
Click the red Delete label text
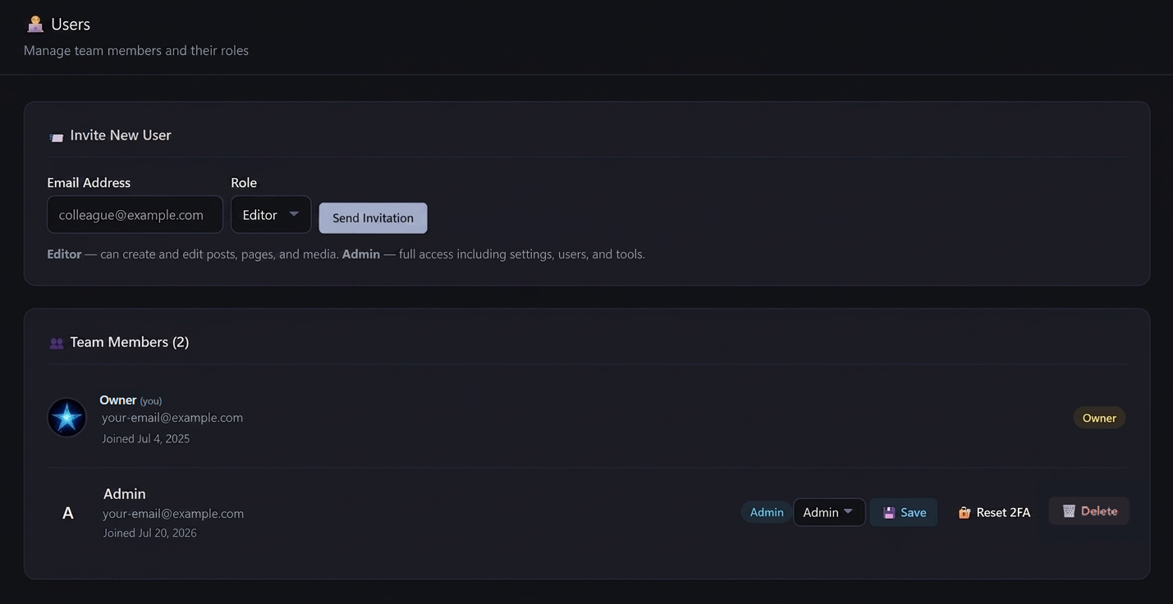click(x=1099, y=511)
